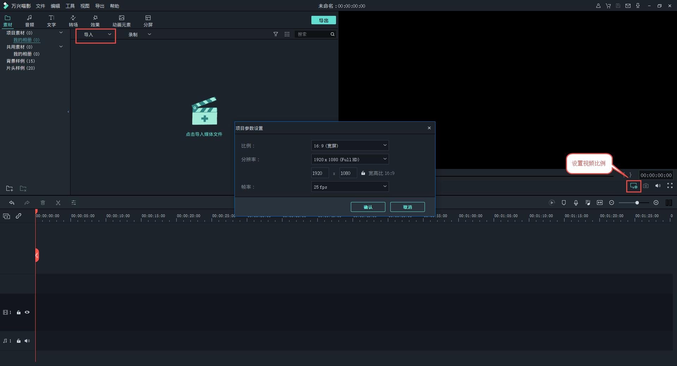Click the 确认 confirm button
The image size is (677, 366).
click(368, 207)
